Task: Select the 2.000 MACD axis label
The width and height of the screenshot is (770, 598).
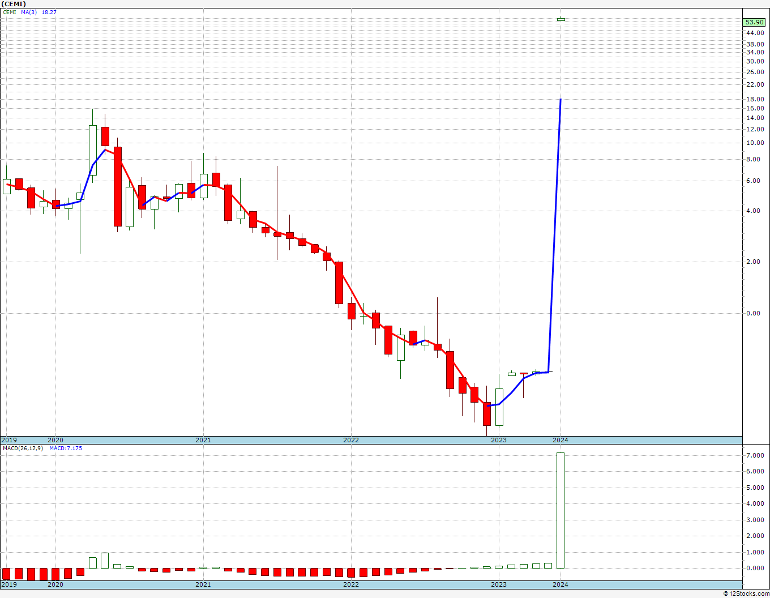Action: 756,536
